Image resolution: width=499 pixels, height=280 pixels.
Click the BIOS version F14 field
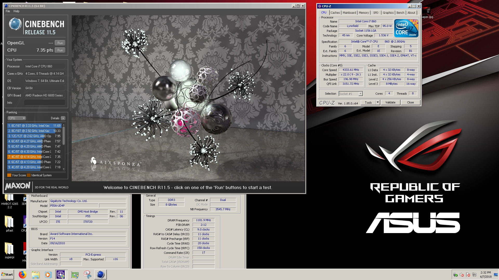coord(88,239)
